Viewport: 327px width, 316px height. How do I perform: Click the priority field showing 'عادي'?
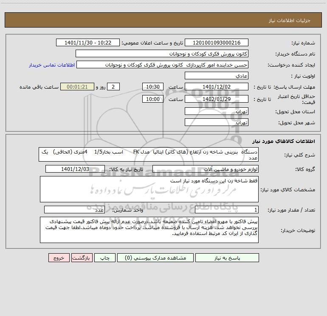(217, 76)
